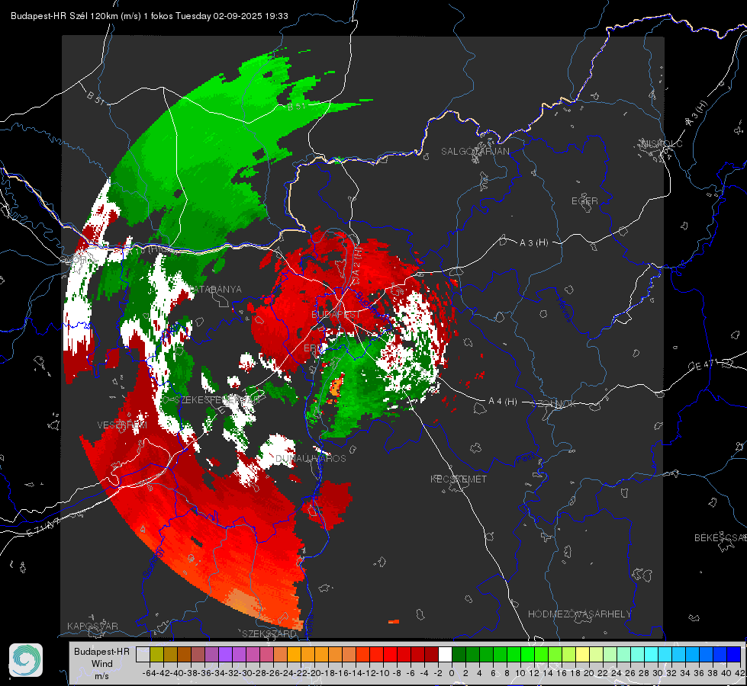This screenshot has height=686, width=747.
Task: Click the SZEKSZÁRD city label
Action: click(269, 633)
